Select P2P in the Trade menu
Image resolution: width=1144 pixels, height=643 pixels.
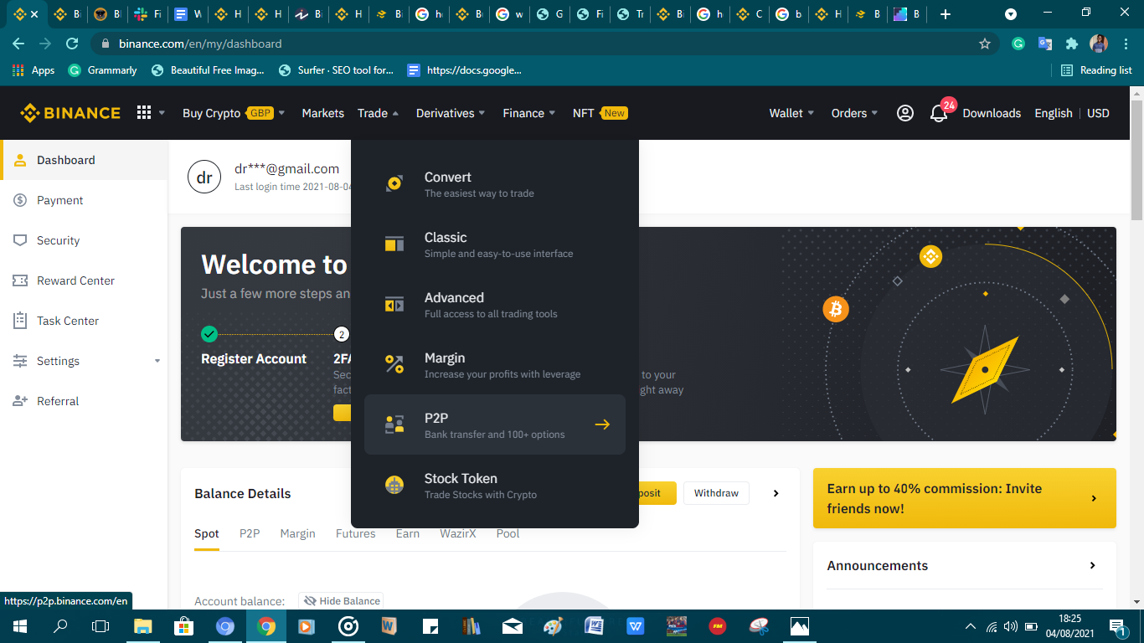click(x=495, y=424)
